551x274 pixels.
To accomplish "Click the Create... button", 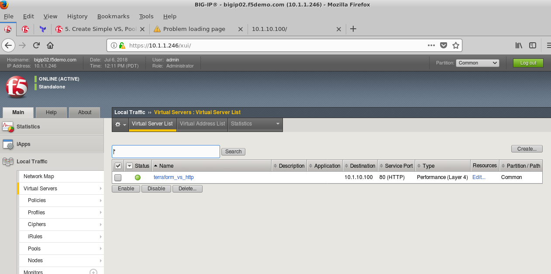I will 527,149.
